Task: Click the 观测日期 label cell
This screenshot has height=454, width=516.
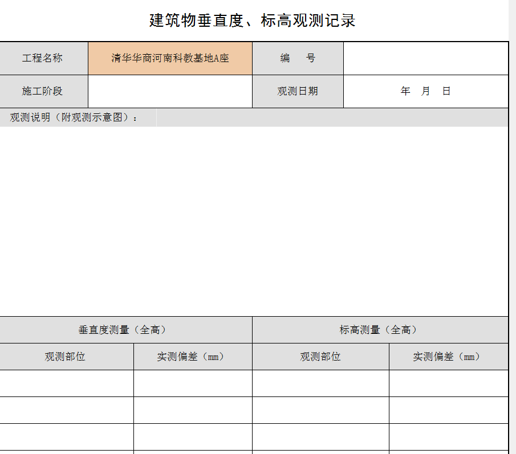Action: click(298, 91)
